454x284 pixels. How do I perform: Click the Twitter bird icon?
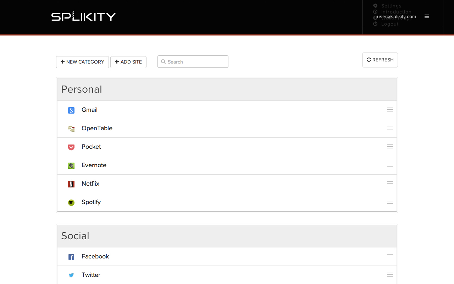click(x=71, y=275)
